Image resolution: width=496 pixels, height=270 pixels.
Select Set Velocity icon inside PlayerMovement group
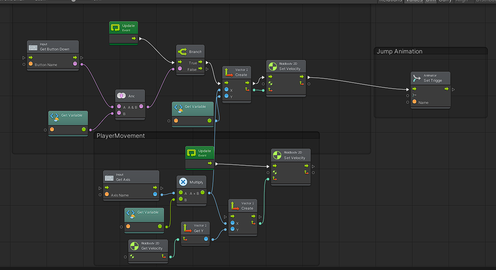[277, 155]
